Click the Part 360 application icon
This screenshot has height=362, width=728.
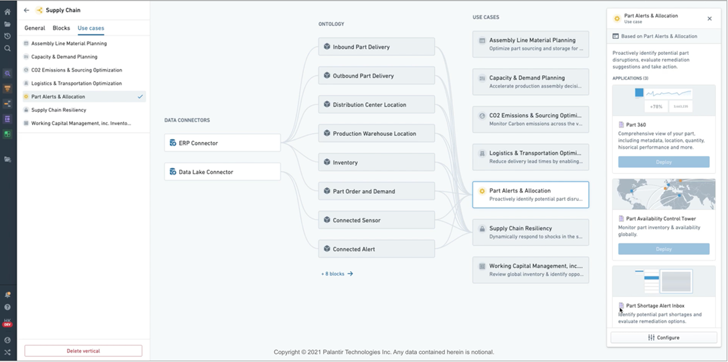[x=621, y=125]
